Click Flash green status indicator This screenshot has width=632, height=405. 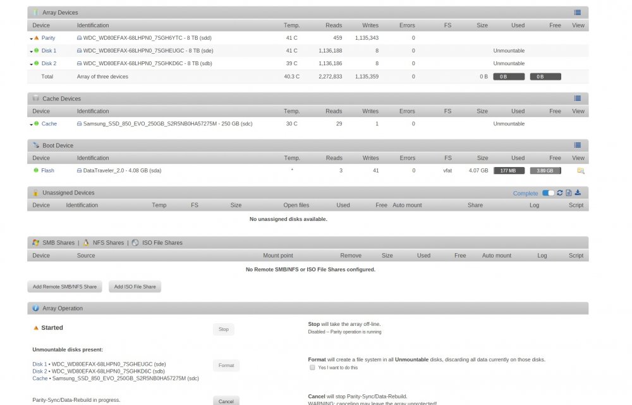(x=36, y=170)
